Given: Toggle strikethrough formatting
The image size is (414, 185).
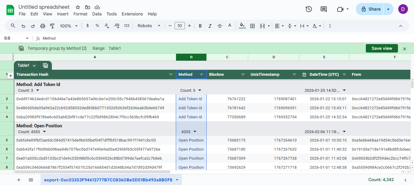Looking at the screenshot, I should (219, 26).
